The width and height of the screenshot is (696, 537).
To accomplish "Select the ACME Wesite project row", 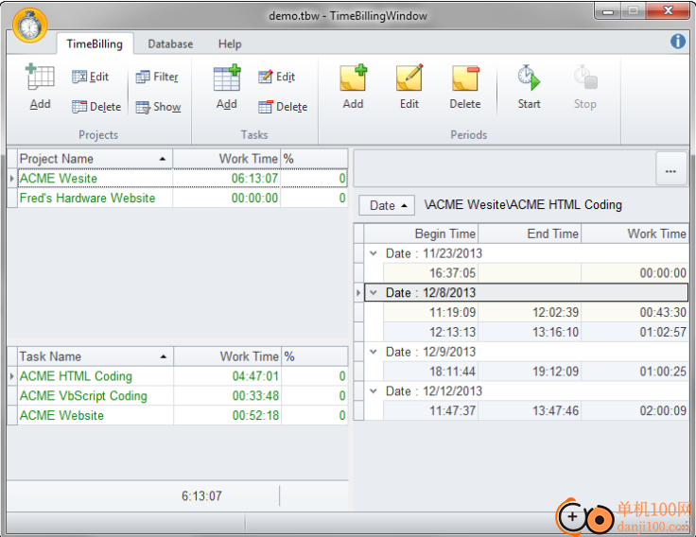I will tap(182, 179).
